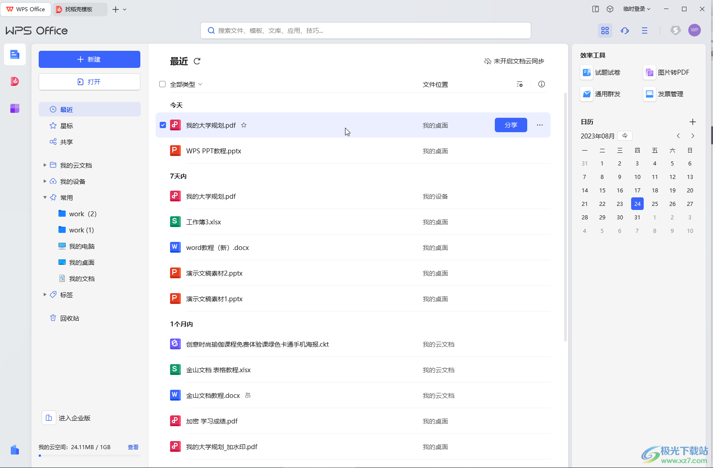Open the more options ellipsis for 我的大学规划.pdf
Viewport: 713px width, 468px height.
(x=540, y=125)
